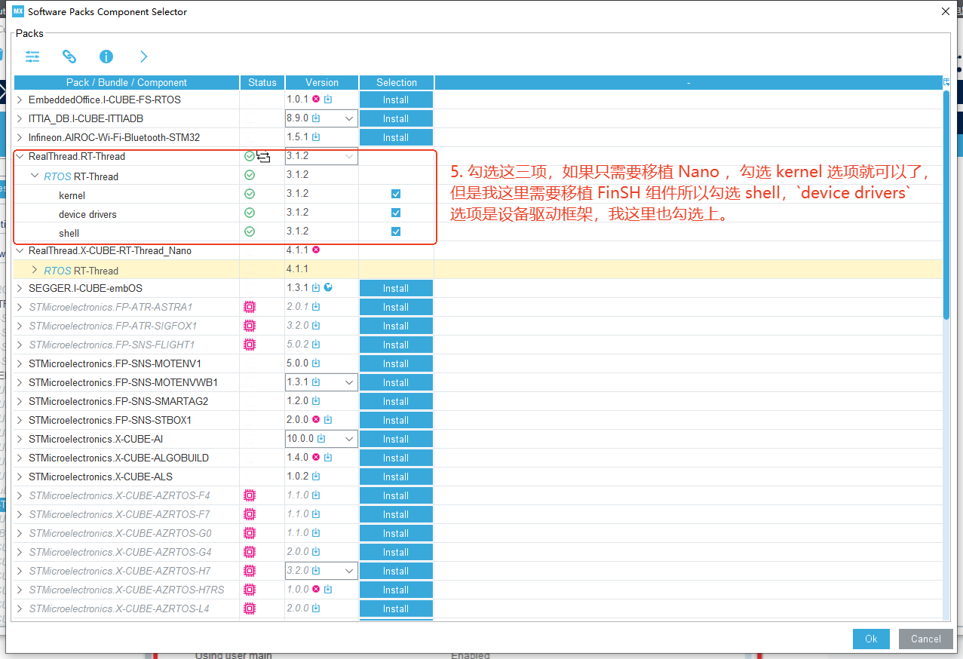Click the red error icon beside version 1.0.1
The image size is (963, 659).
(316, 99)
